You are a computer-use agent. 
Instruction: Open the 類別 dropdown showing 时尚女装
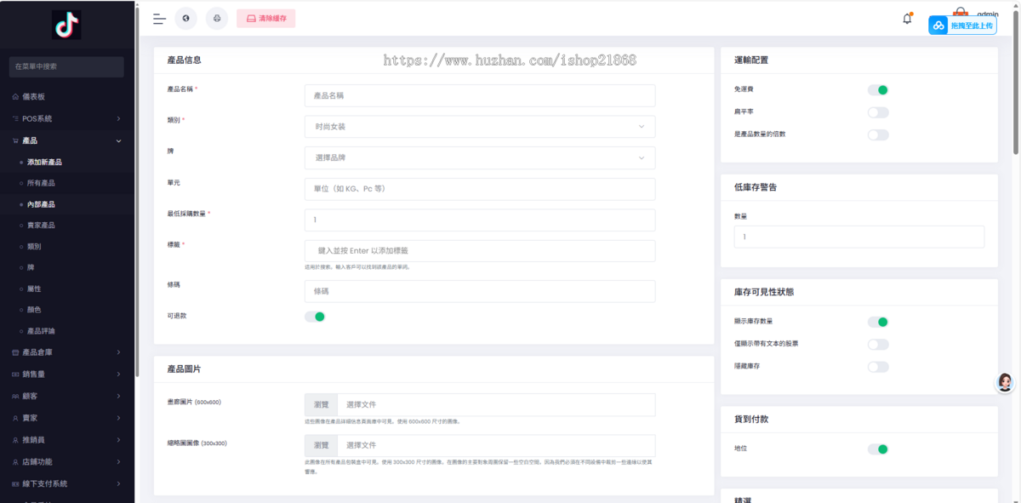pos(480,127)
